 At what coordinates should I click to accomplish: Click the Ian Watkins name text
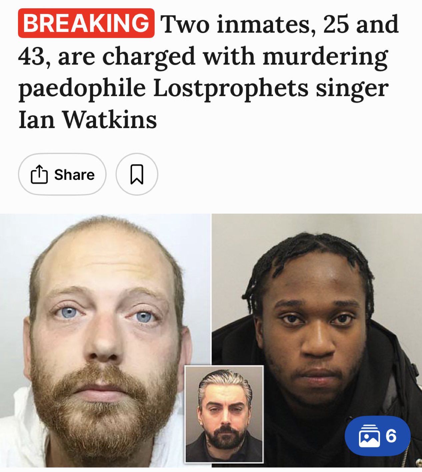[88, 120]
